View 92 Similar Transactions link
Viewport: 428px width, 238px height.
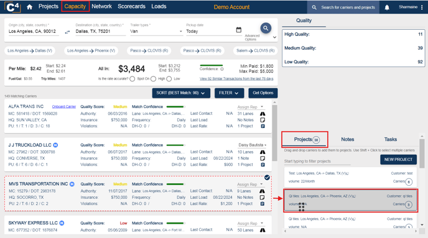coord(236,78)
